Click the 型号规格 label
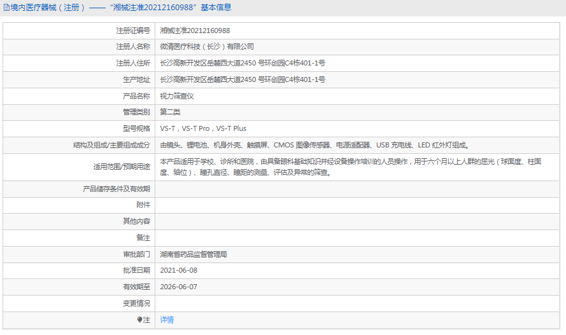Screen dimensions: 566x335 [136, 128]
